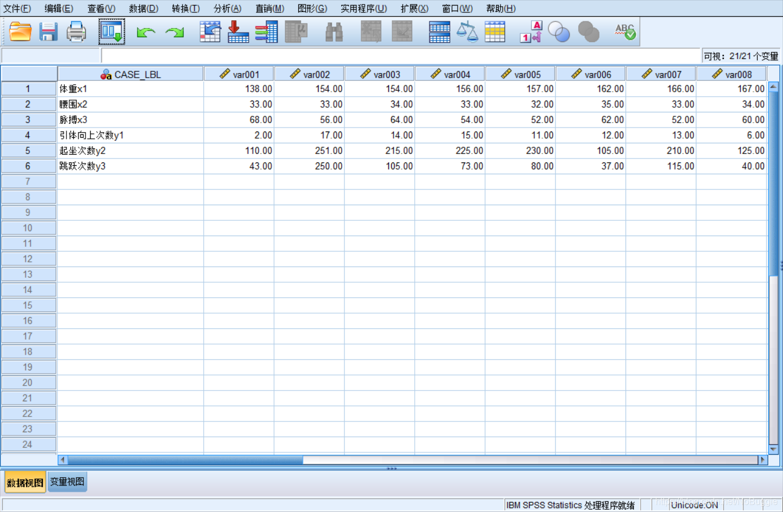Open the 文件(F) menu
The image size is (783, 512).
pyautogui.click(x=17, y=8)
